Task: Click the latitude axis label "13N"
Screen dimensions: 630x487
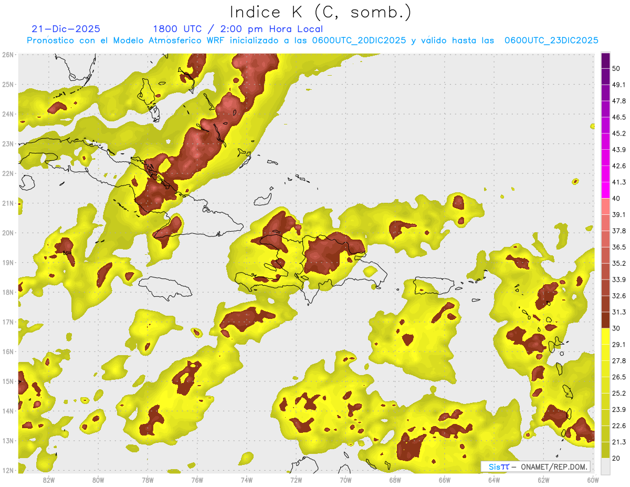Action: (8, 441)
